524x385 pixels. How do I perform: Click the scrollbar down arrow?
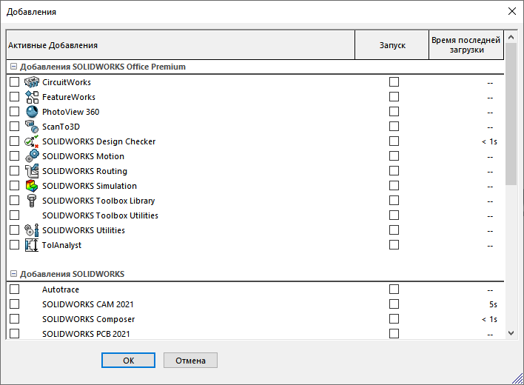(511, 334)
